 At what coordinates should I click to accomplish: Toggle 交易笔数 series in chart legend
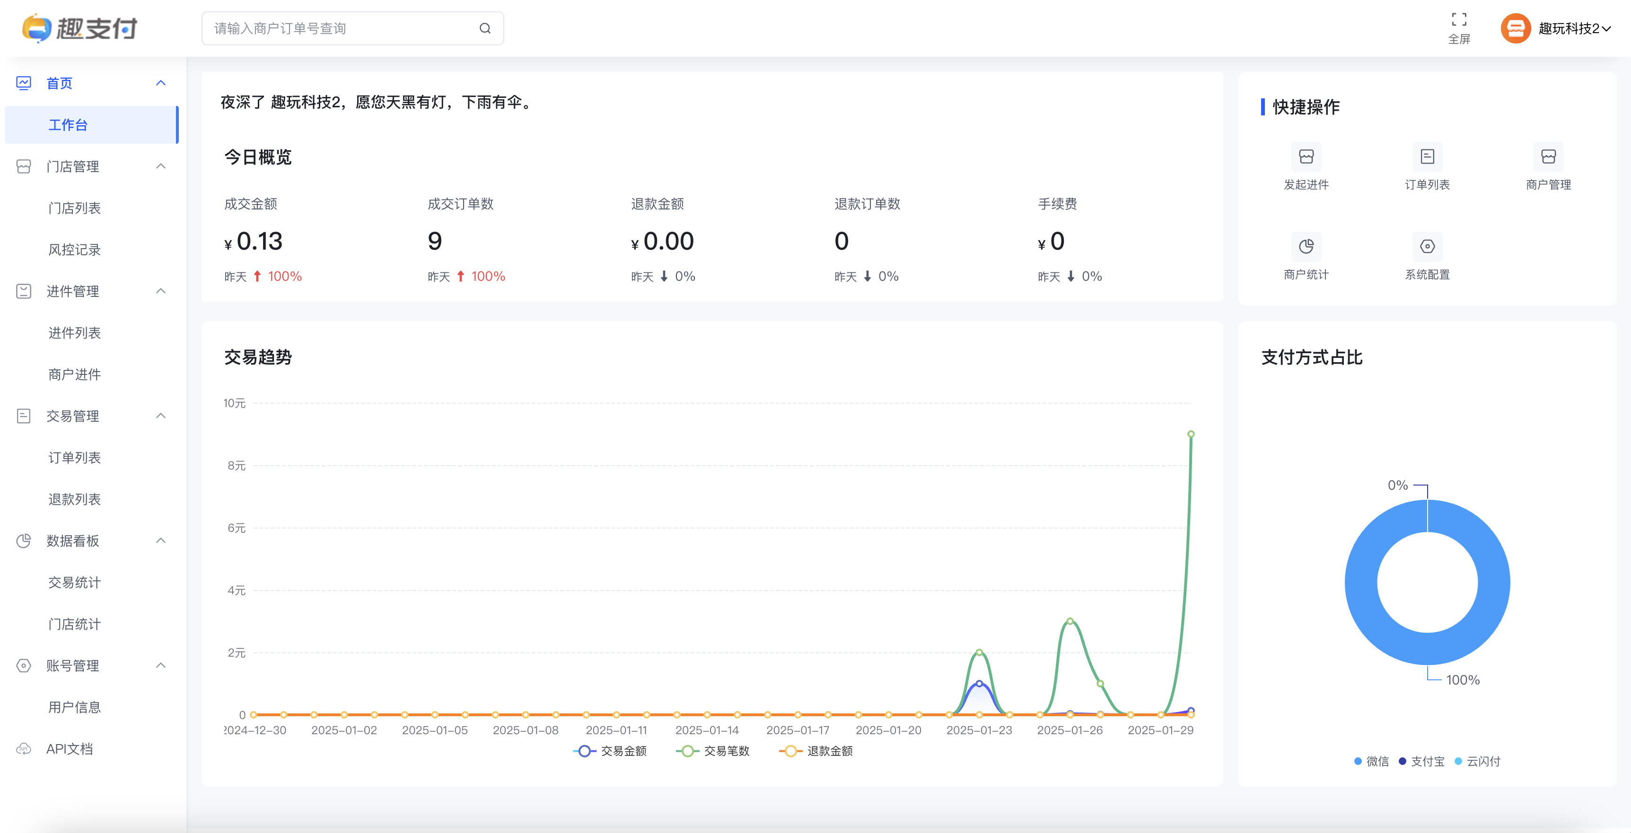click(x=713, y=751)
